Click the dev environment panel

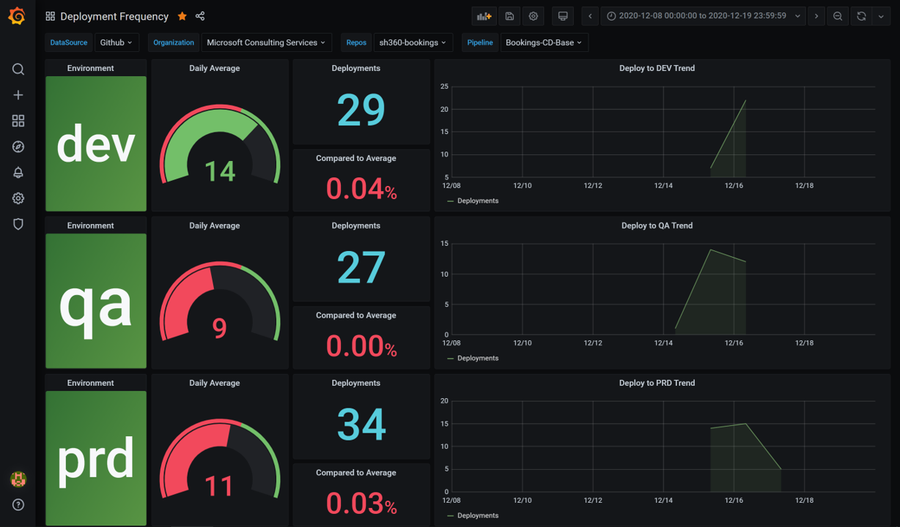96,143
